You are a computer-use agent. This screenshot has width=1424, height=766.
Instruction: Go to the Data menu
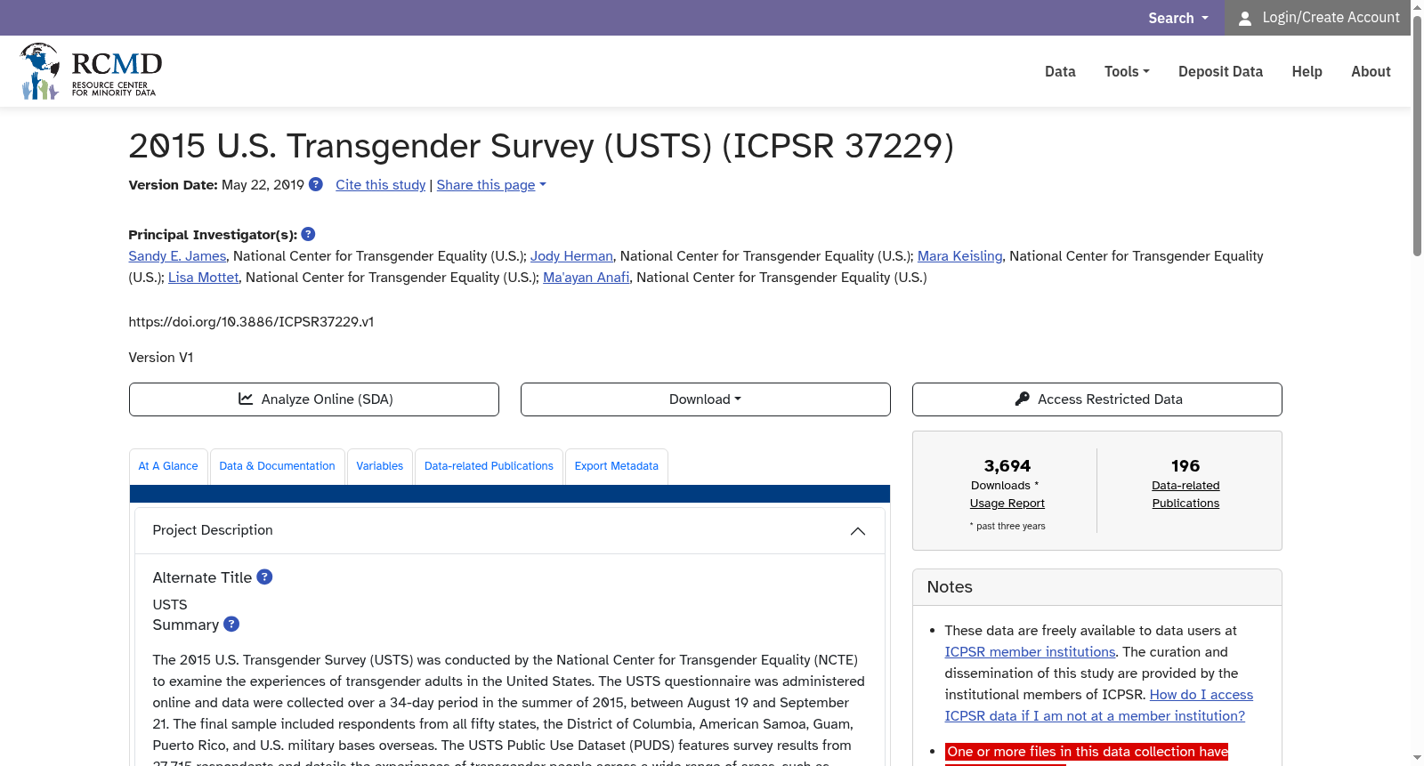[x=1060, y=71]
